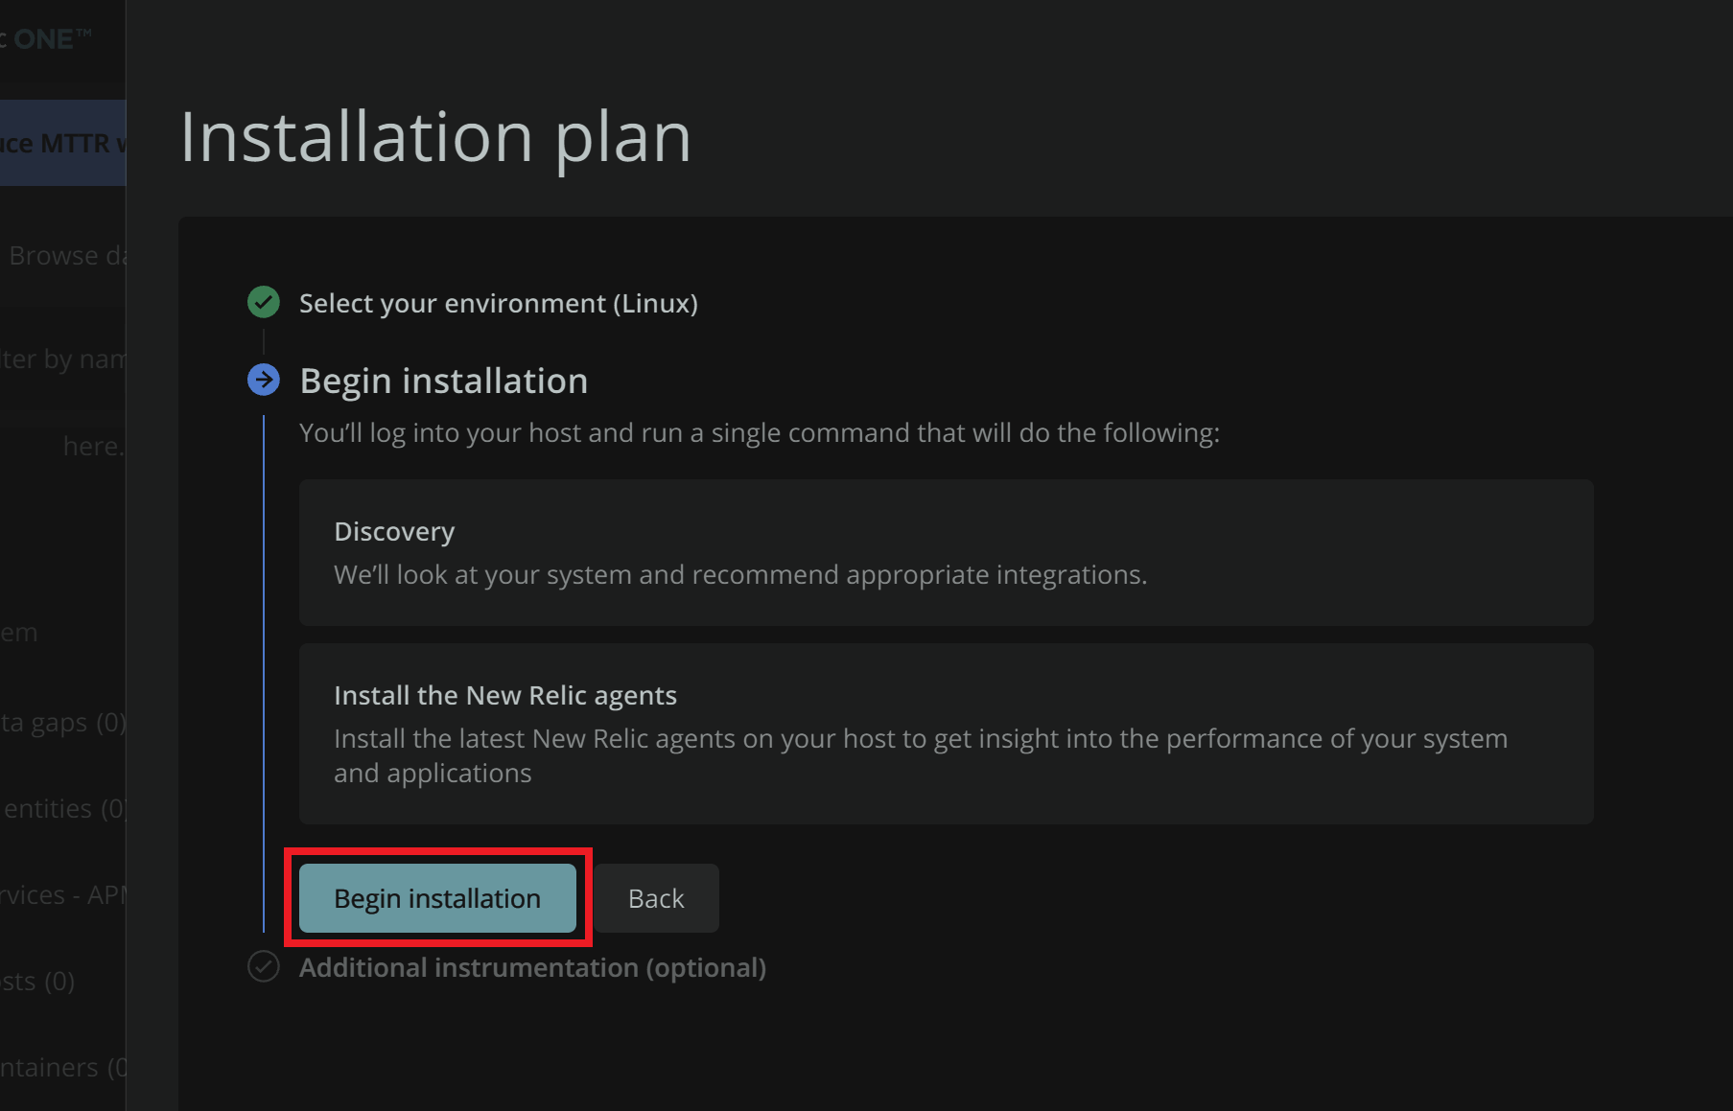Go back using the Back button
Screen dimensions: 1733x1111
[x=656, y=898]
